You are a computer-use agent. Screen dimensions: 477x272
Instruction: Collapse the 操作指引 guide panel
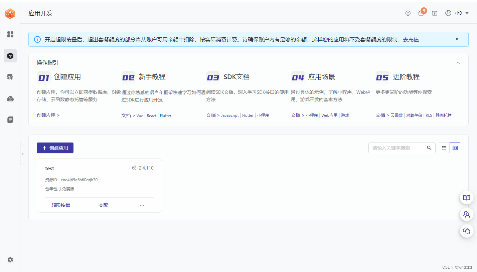458,62
